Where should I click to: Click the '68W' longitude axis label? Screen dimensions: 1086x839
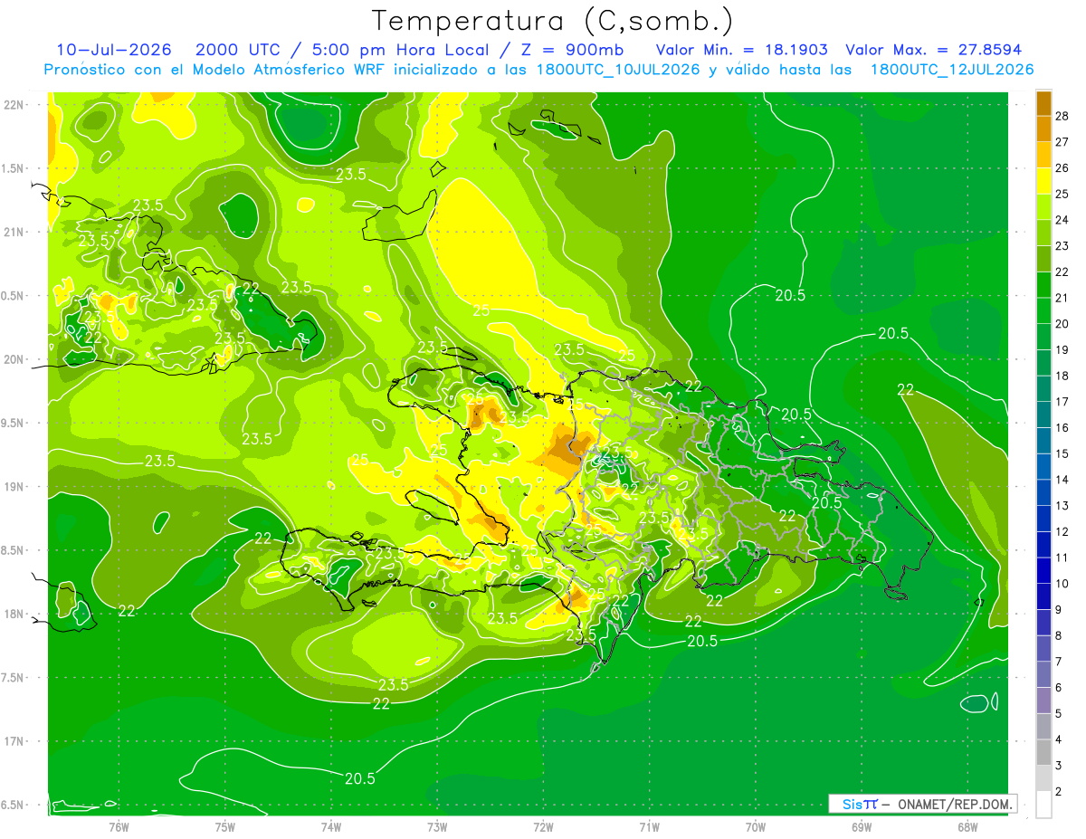[x=967, y=826]
